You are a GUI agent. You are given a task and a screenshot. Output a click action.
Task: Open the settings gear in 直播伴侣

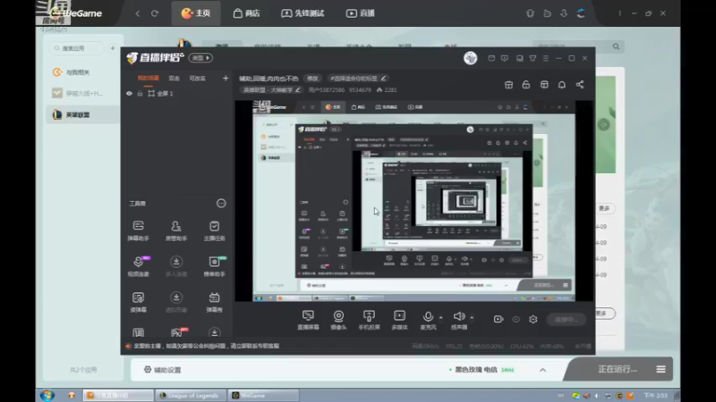click(x=533, y=319)
